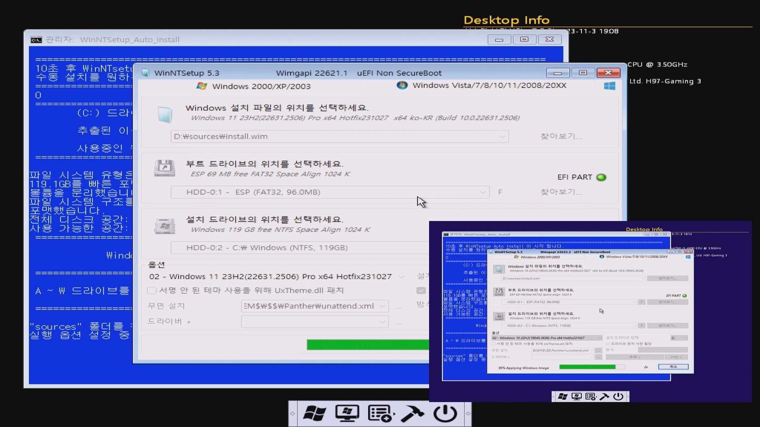
Task: Click the Desktop Info heading
Action: [506, 20]
